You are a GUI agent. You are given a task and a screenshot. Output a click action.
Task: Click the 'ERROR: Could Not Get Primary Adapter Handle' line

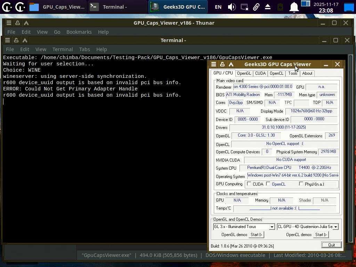tap(70, 89)
